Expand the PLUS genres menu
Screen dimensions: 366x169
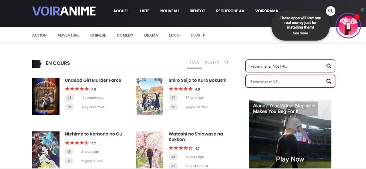(x=198, y=35)
